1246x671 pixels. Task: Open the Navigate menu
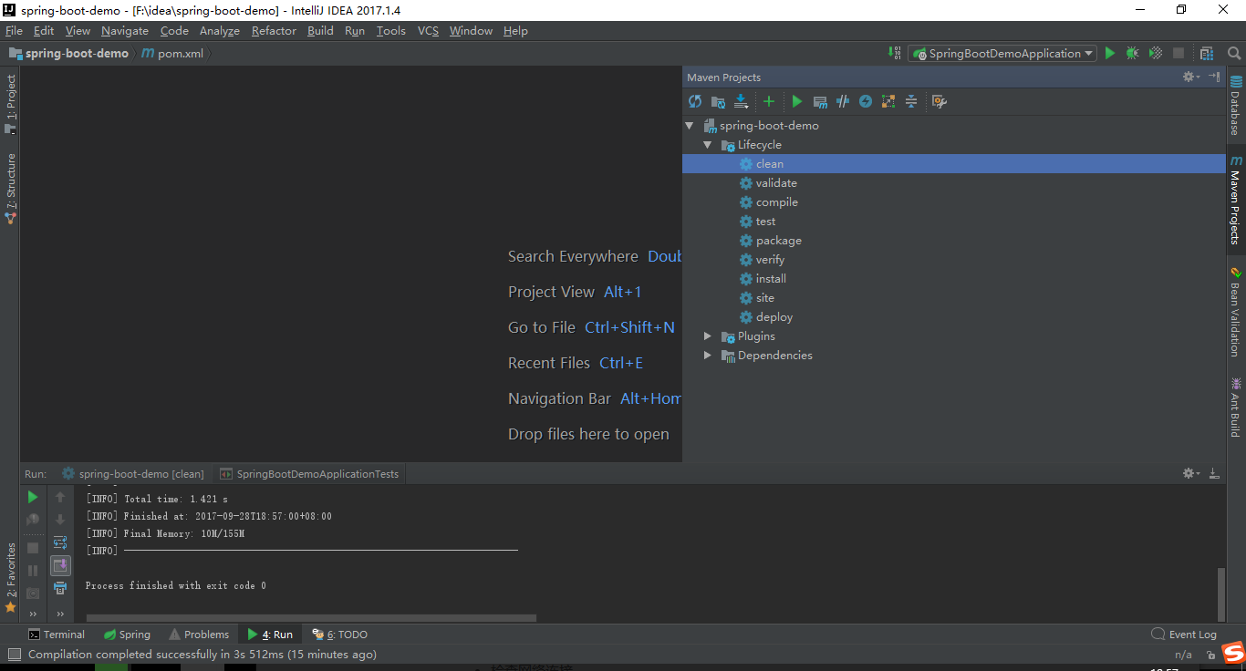tap(124, 30)
